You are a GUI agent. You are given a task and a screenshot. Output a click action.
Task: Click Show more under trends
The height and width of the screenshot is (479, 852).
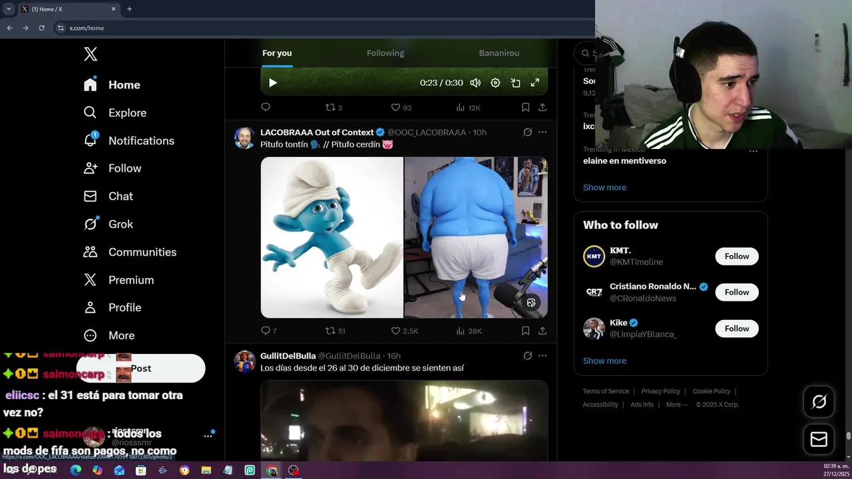[604, 188]
